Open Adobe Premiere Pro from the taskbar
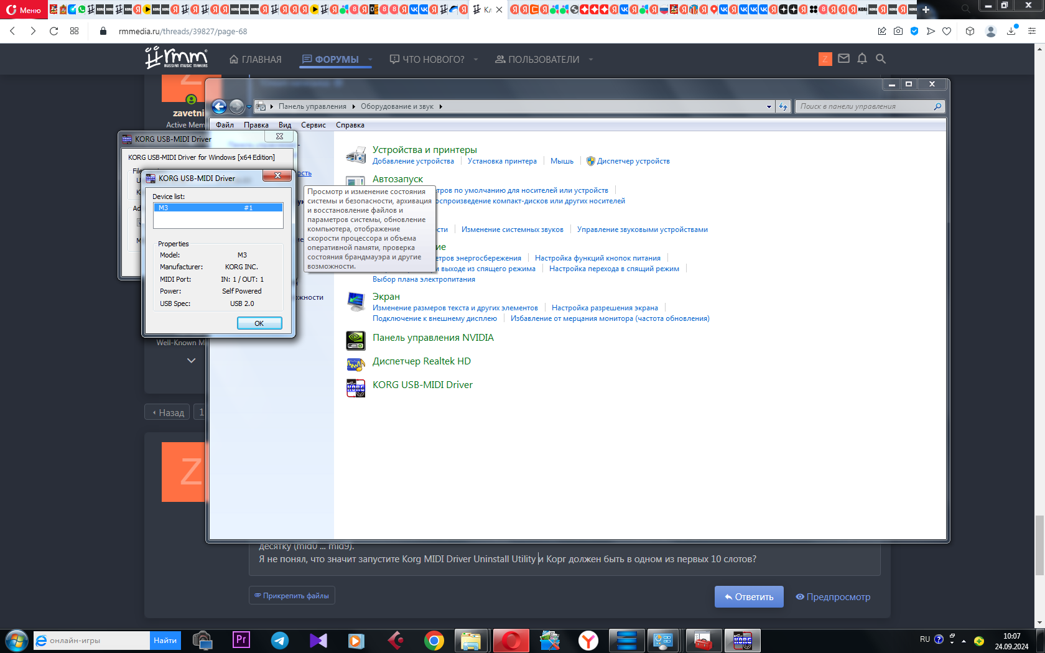The width and height of the screenshot is (1045, 653). [241, 640]
